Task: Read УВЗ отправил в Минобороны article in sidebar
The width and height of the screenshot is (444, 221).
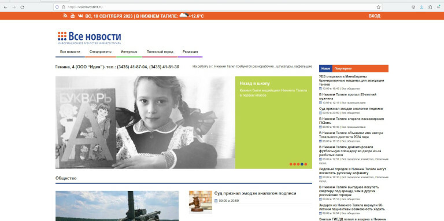Action: tap(351, 80)
